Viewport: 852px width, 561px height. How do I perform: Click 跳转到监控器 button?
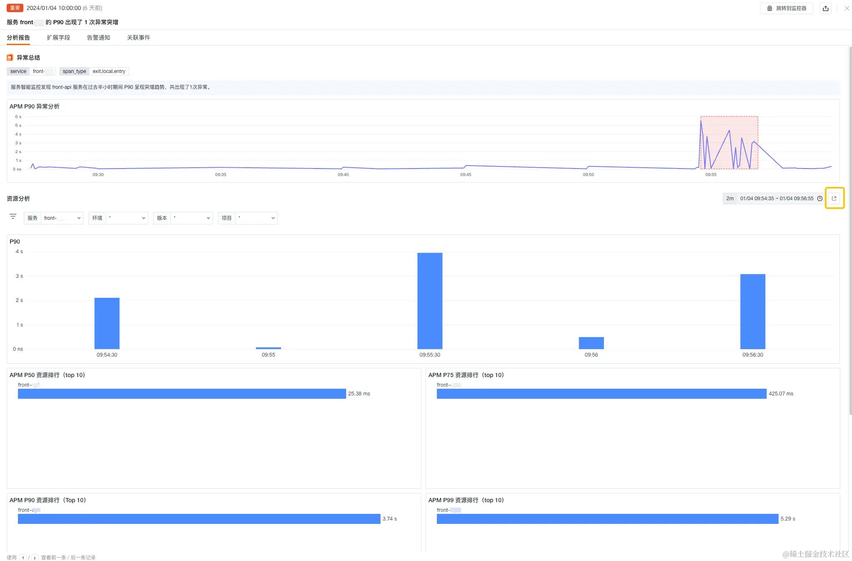click(x=786, y=8)
